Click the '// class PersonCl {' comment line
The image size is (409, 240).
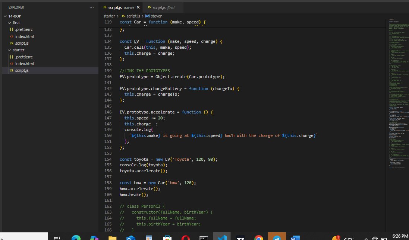pos(142,207)
